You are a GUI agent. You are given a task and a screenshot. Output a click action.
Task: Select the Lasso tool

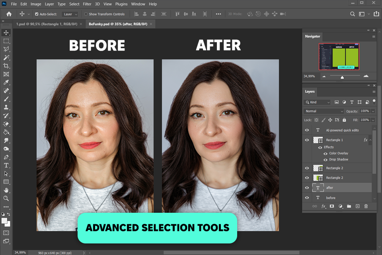(6, 49)
